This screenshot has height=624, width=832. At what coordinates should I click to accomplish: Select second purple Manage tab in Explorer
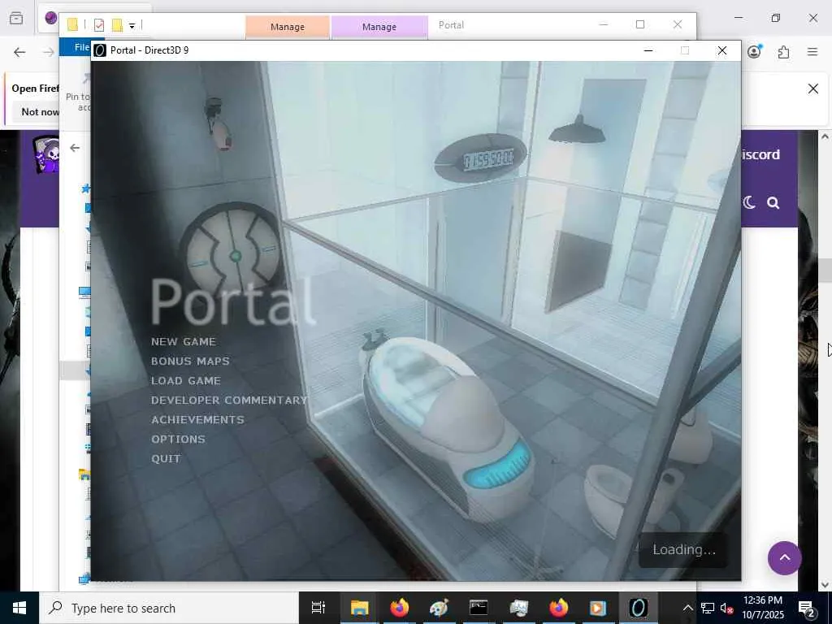[x=379, y=27]
